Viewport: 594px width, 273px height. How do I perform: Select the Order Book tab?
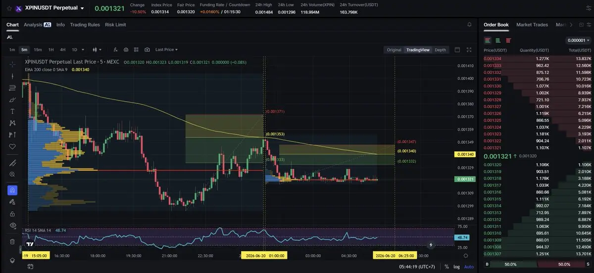[496, 25]
